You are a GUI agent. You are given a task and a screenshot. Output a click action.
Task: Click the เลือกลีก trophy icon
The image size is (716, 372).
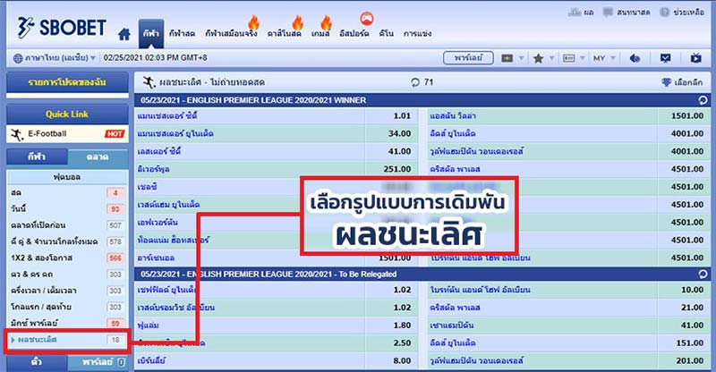coord(667,82)
